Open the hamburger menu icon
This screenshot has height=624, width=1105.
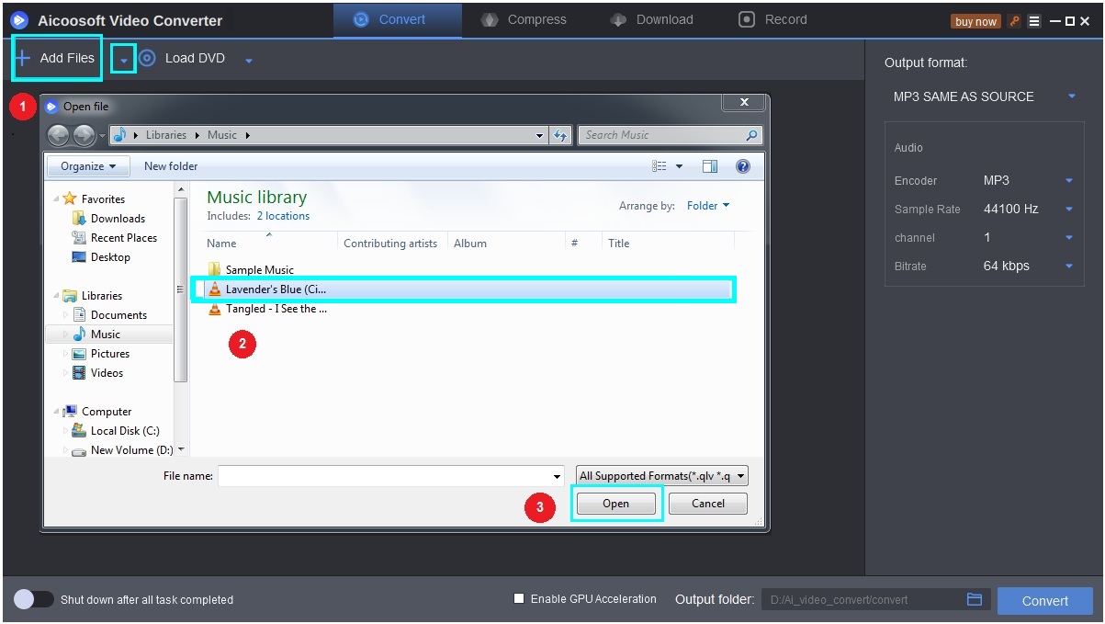pos(1034,21)
